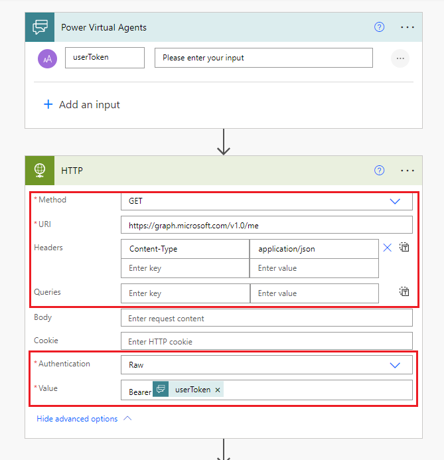The width and height of the screenshot is (444, 460).
Task: Open help for Power Virtual Agents step
Action: pos(380,27)
